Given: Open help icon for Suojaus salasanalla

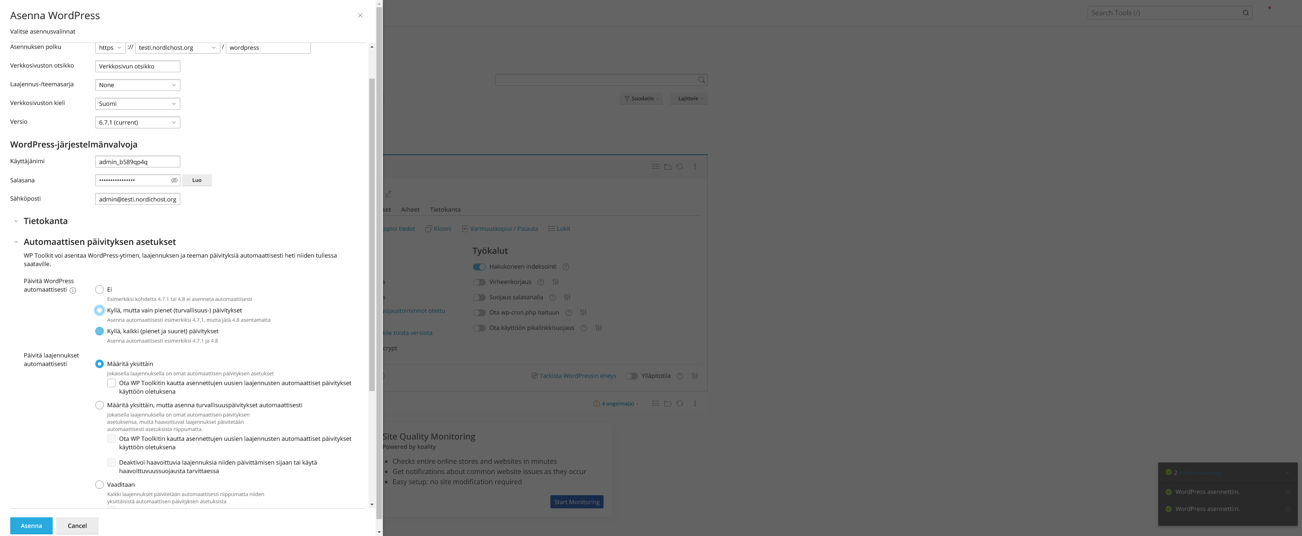Looking at the screenshot, I should click(x=553, y=298).
